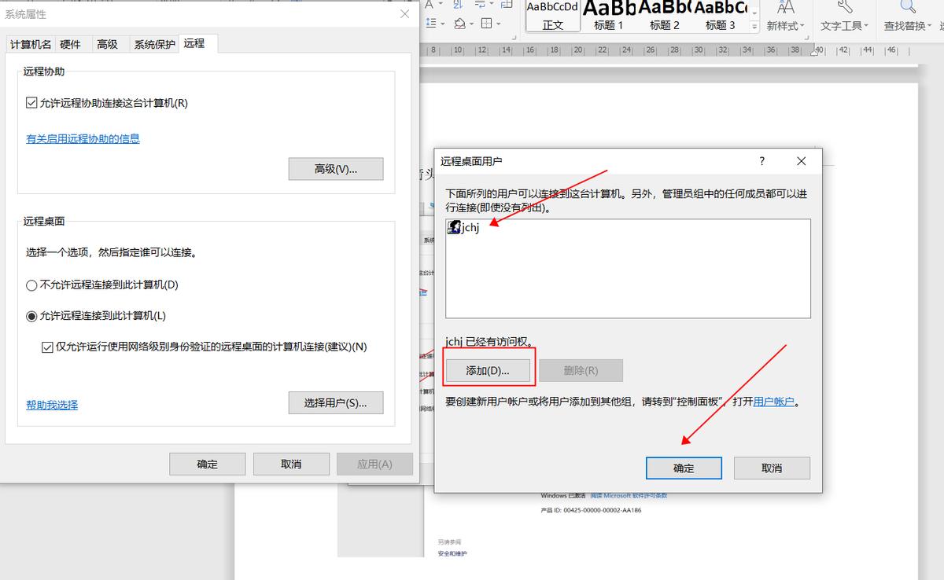Click the 添加(D) button
Screen dimensions: 944x580
point(489,369)
